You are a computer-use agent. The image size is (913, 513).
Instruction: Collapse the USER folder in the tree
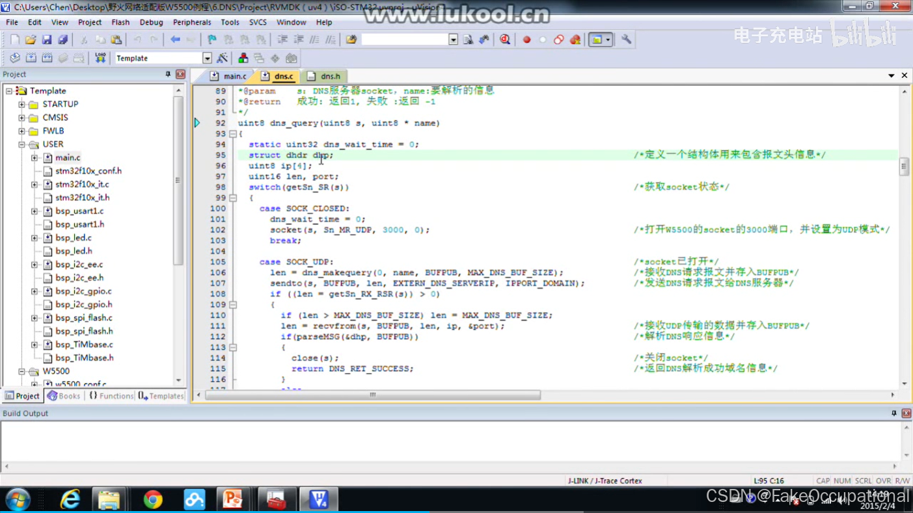pyautogui.click(x=21, y=144)
